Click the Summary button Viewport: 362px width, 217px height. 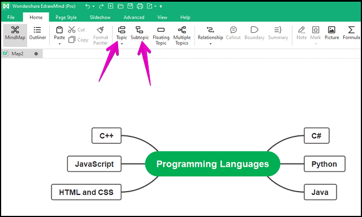point(278,33)
